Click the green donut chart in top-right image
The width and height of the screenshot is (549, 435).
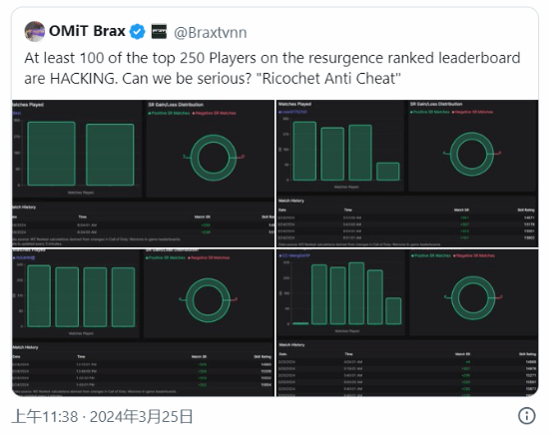tap(472, 154)
